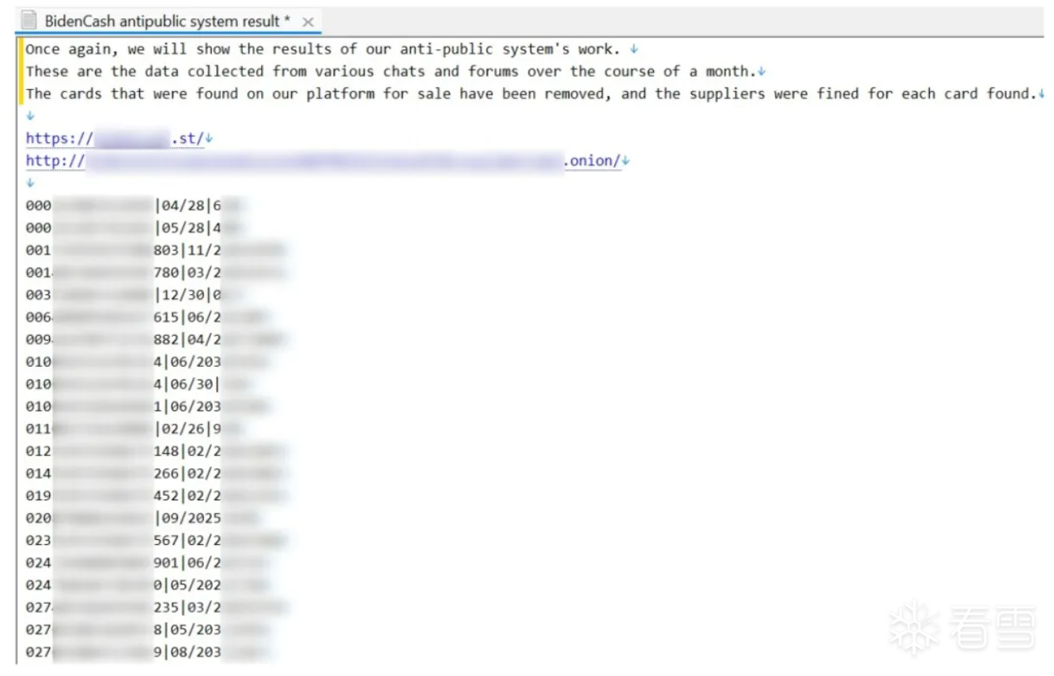Close the BidenCash antipublic system result tab

click(308, 22)
